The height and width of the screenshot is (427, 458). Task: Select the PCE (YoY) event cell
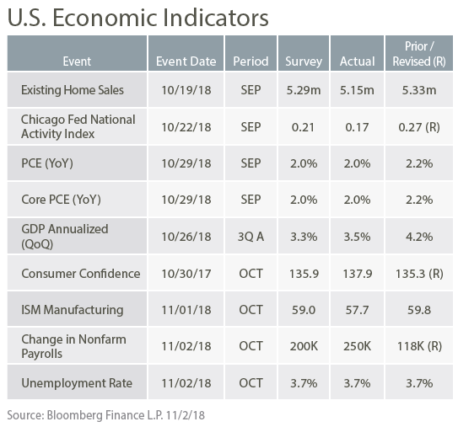(x=77, y=163)
